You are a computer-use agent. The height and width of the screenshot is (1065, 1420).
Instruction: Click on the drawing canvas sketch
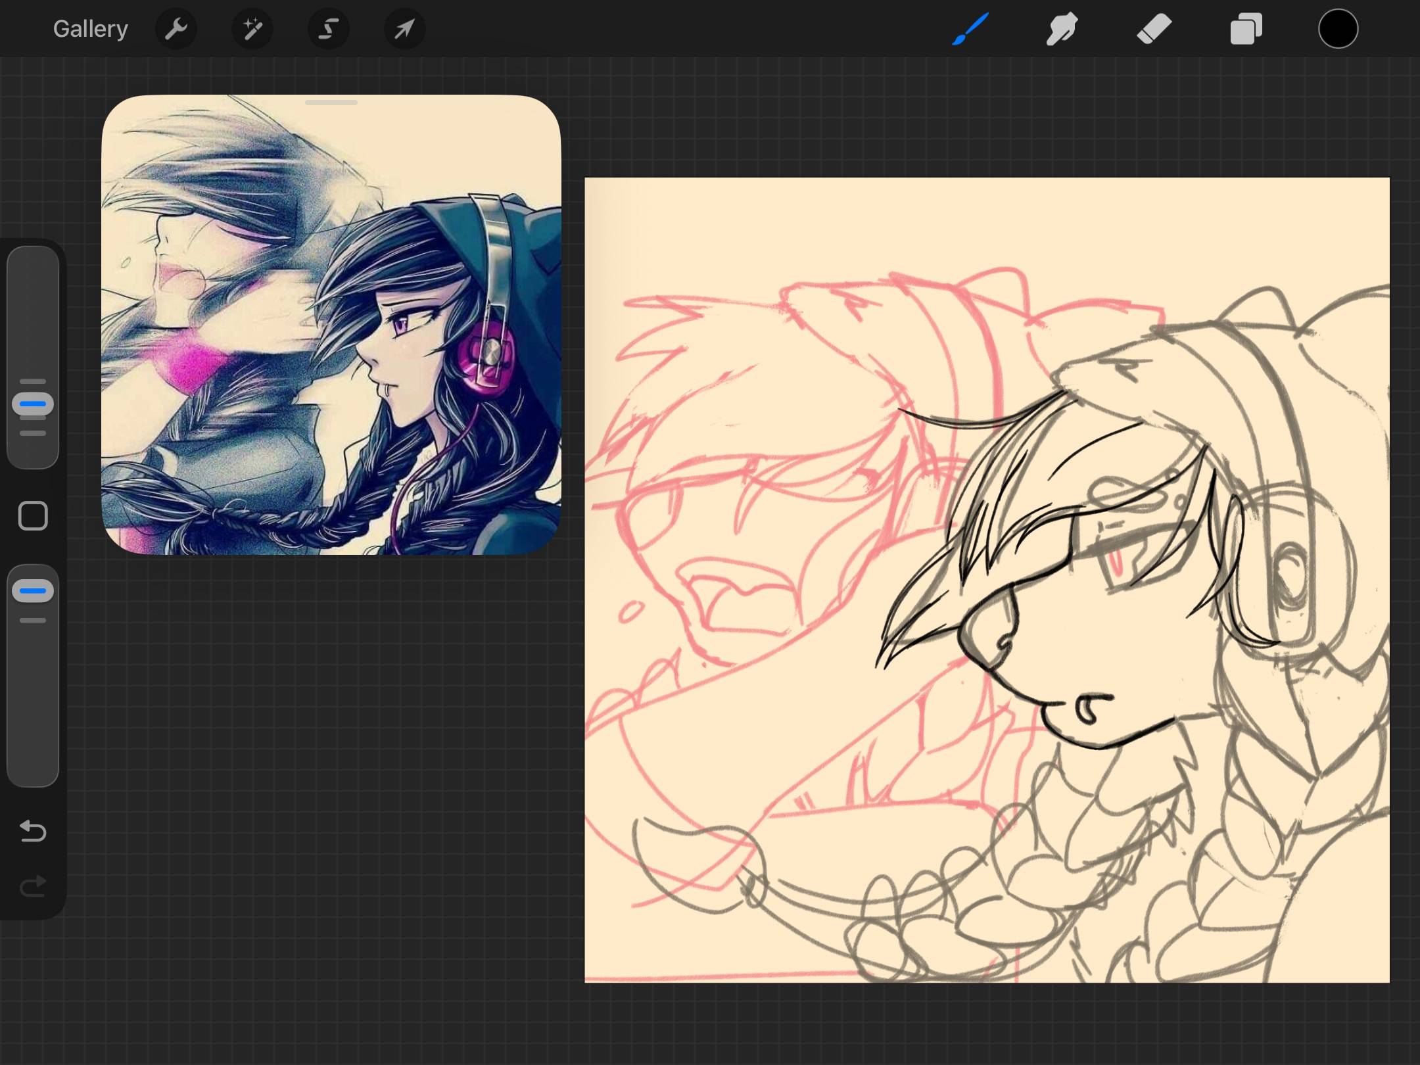(987, 580)
